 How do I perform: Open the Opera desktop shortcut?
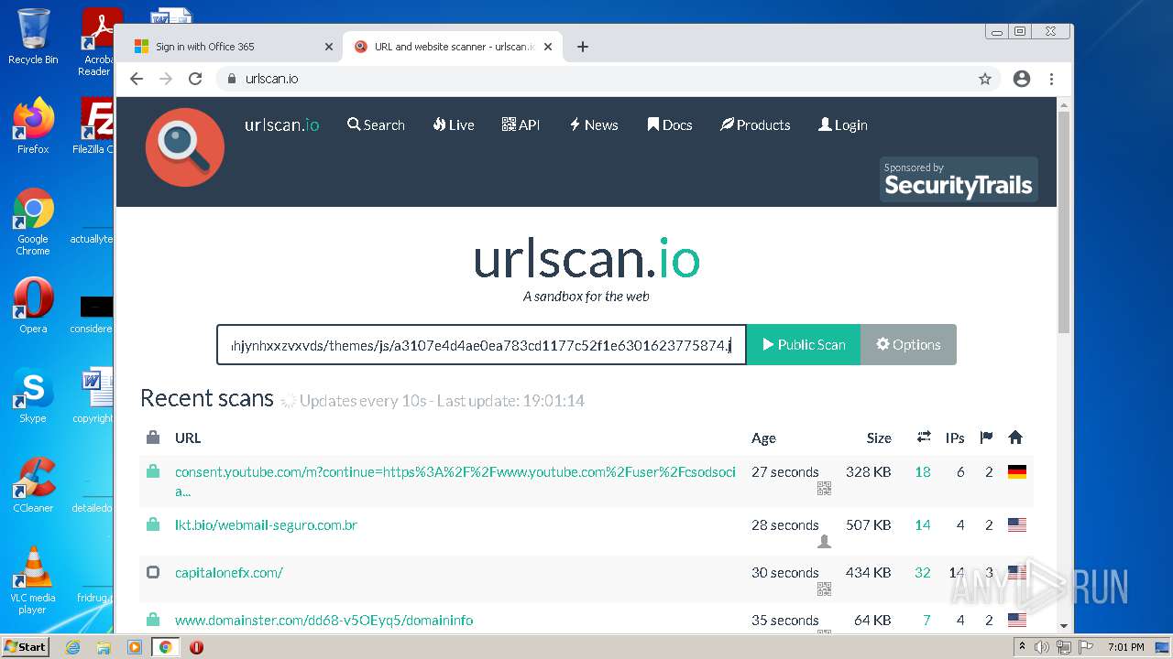pos(33,306)
